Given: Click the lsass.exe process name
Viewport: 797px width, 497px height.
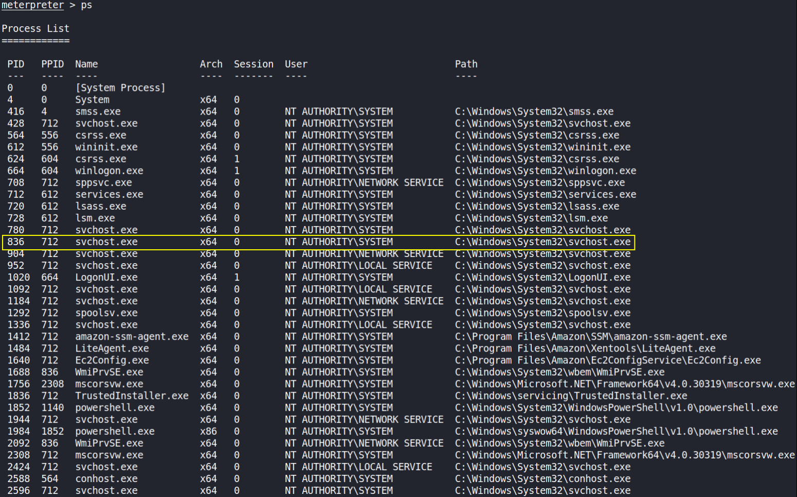Looking at the screenshot, I should tap(100, 206).
